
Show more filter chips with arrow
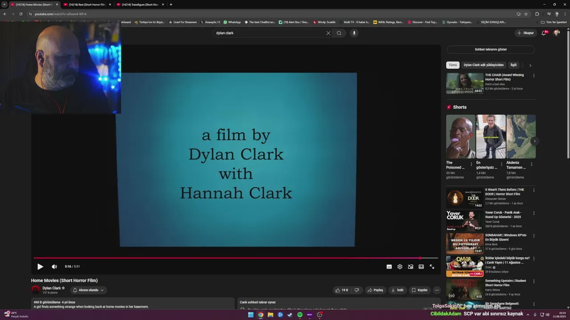pos(530,65)
